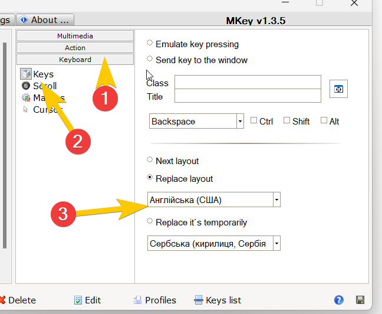Screen dimensions: 382x314
Task: Select Send key to the window
Action: click(150, 59)
